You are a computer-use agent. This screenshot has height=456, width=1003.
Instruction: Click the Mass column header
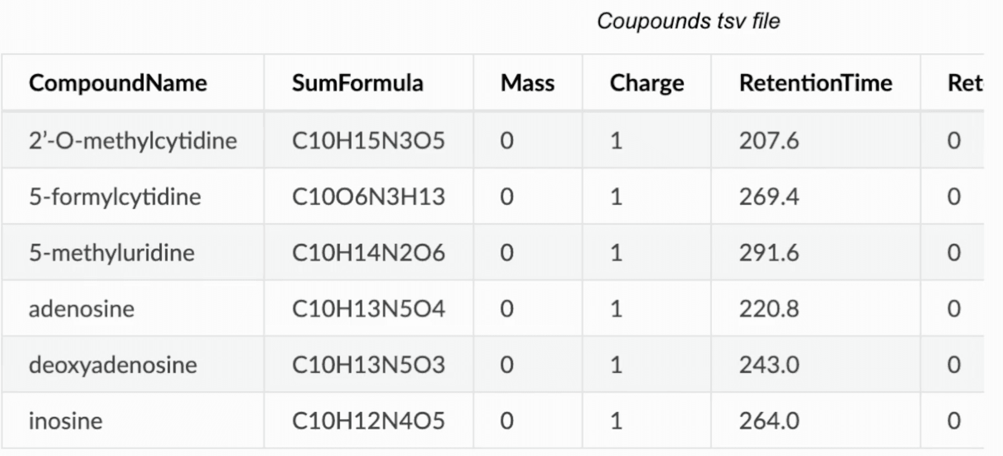[527, 83]
